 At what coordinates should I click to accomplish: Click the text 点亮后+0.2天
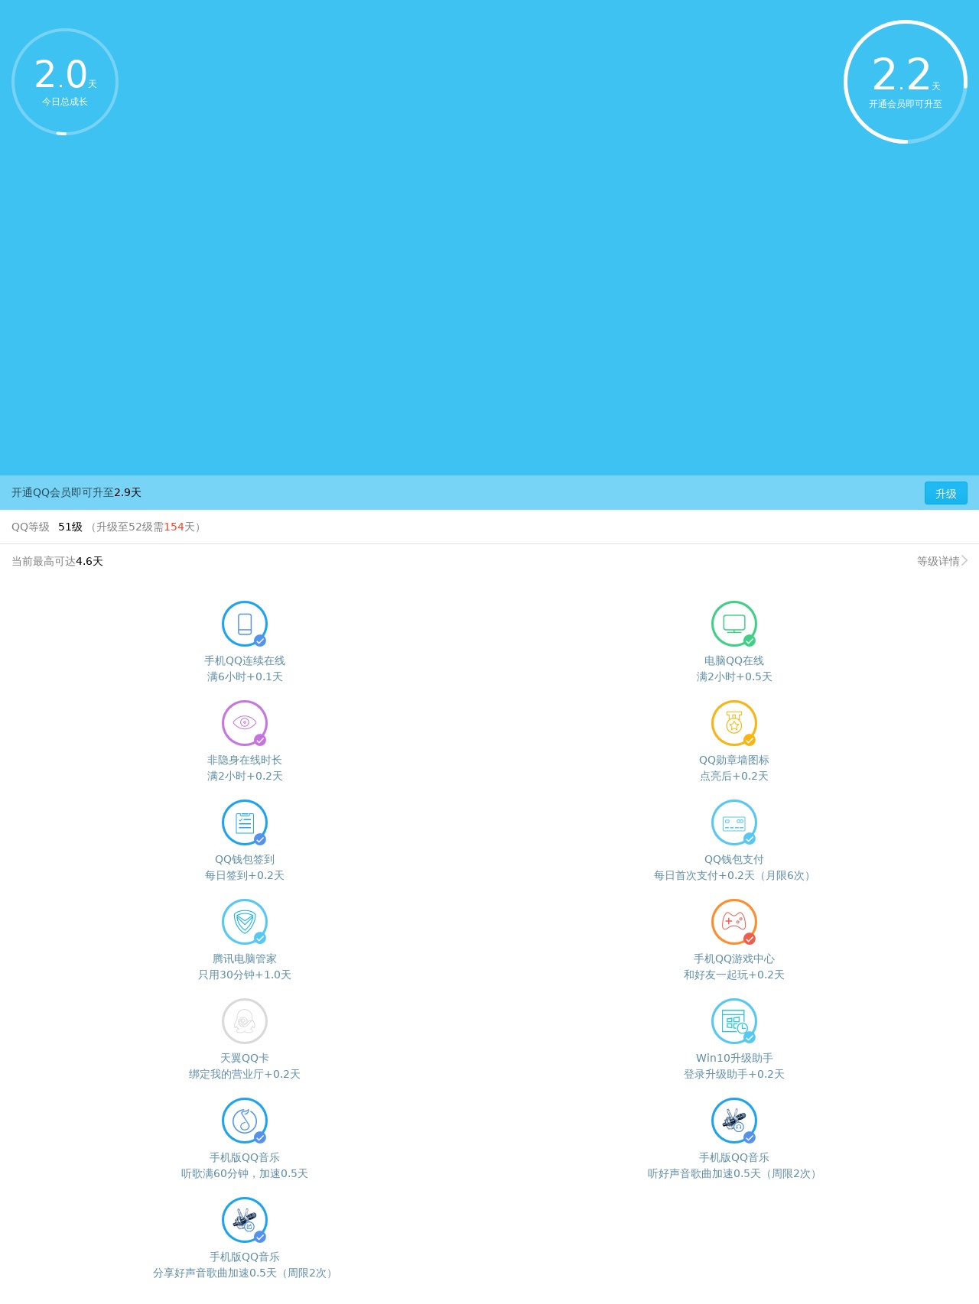(x=734, y=776)
